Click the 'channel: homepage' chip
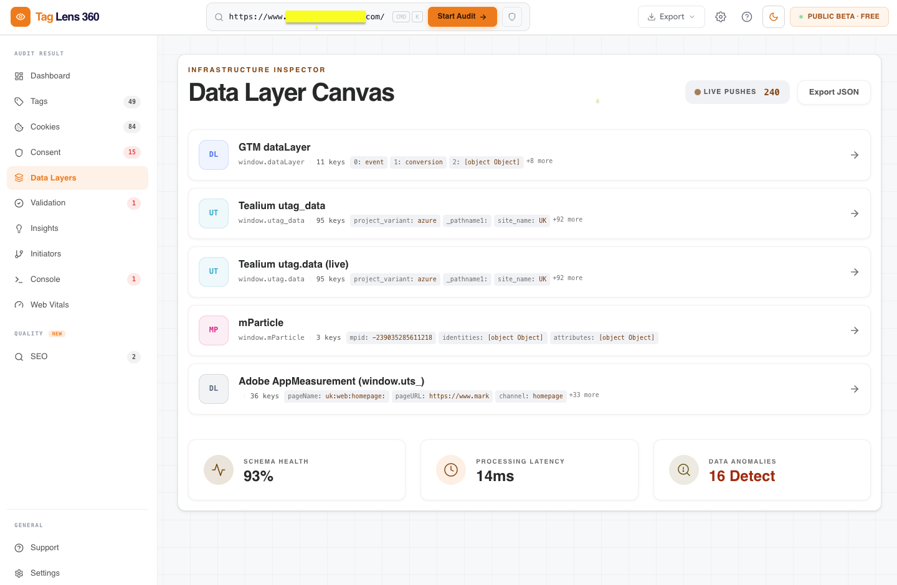The image size is (897, 585). [531, 396]
